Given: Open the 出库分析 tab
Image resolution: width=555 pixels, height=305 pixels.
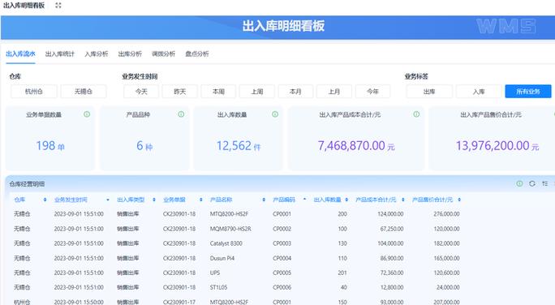Looking at the screenshot, I should click(130, 54).
